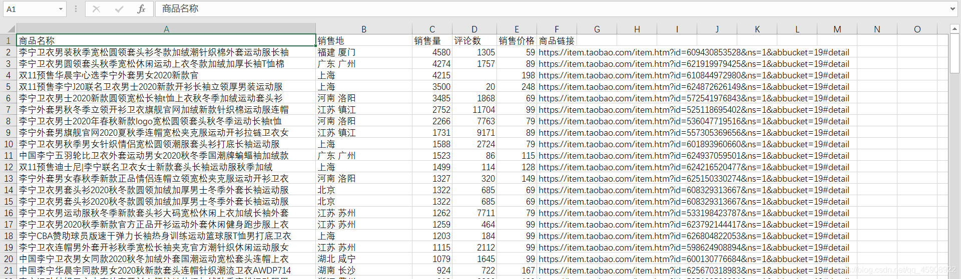Click review count 7763

tap(474, 121)
